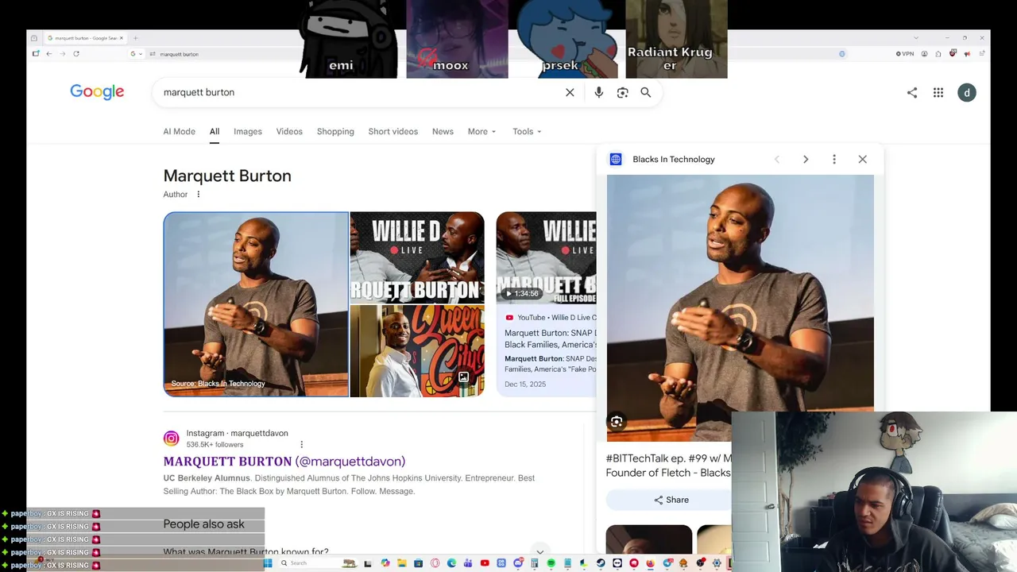The image size is (1017, 572).
Task: Play the 1:34:56 Willie D video thumbnail
Action: coord(546,258)
